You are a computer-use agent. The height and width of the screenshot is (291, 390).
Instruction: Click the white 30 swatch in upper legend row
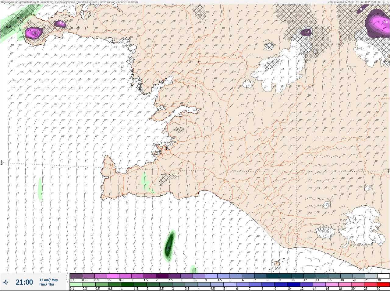[x=384, y=276]
